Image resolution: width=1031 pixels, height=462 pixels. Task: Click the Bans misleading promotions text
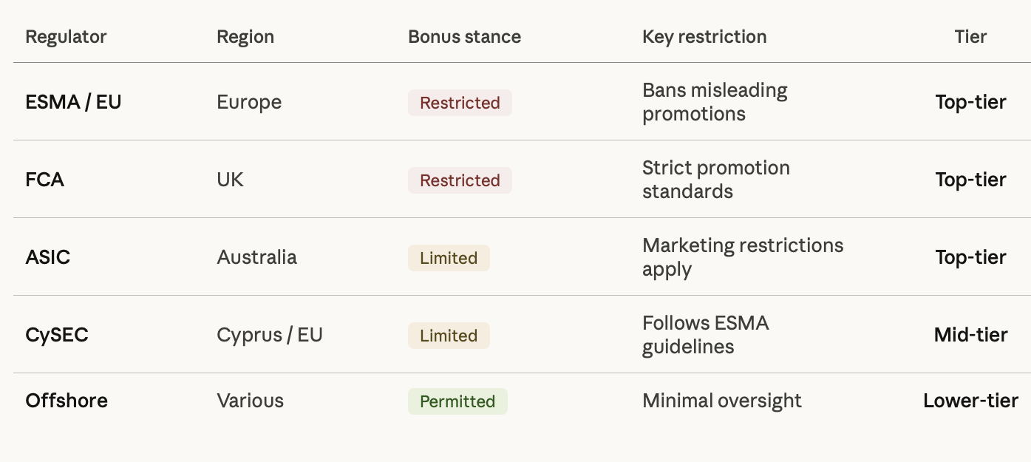[715, 102]
